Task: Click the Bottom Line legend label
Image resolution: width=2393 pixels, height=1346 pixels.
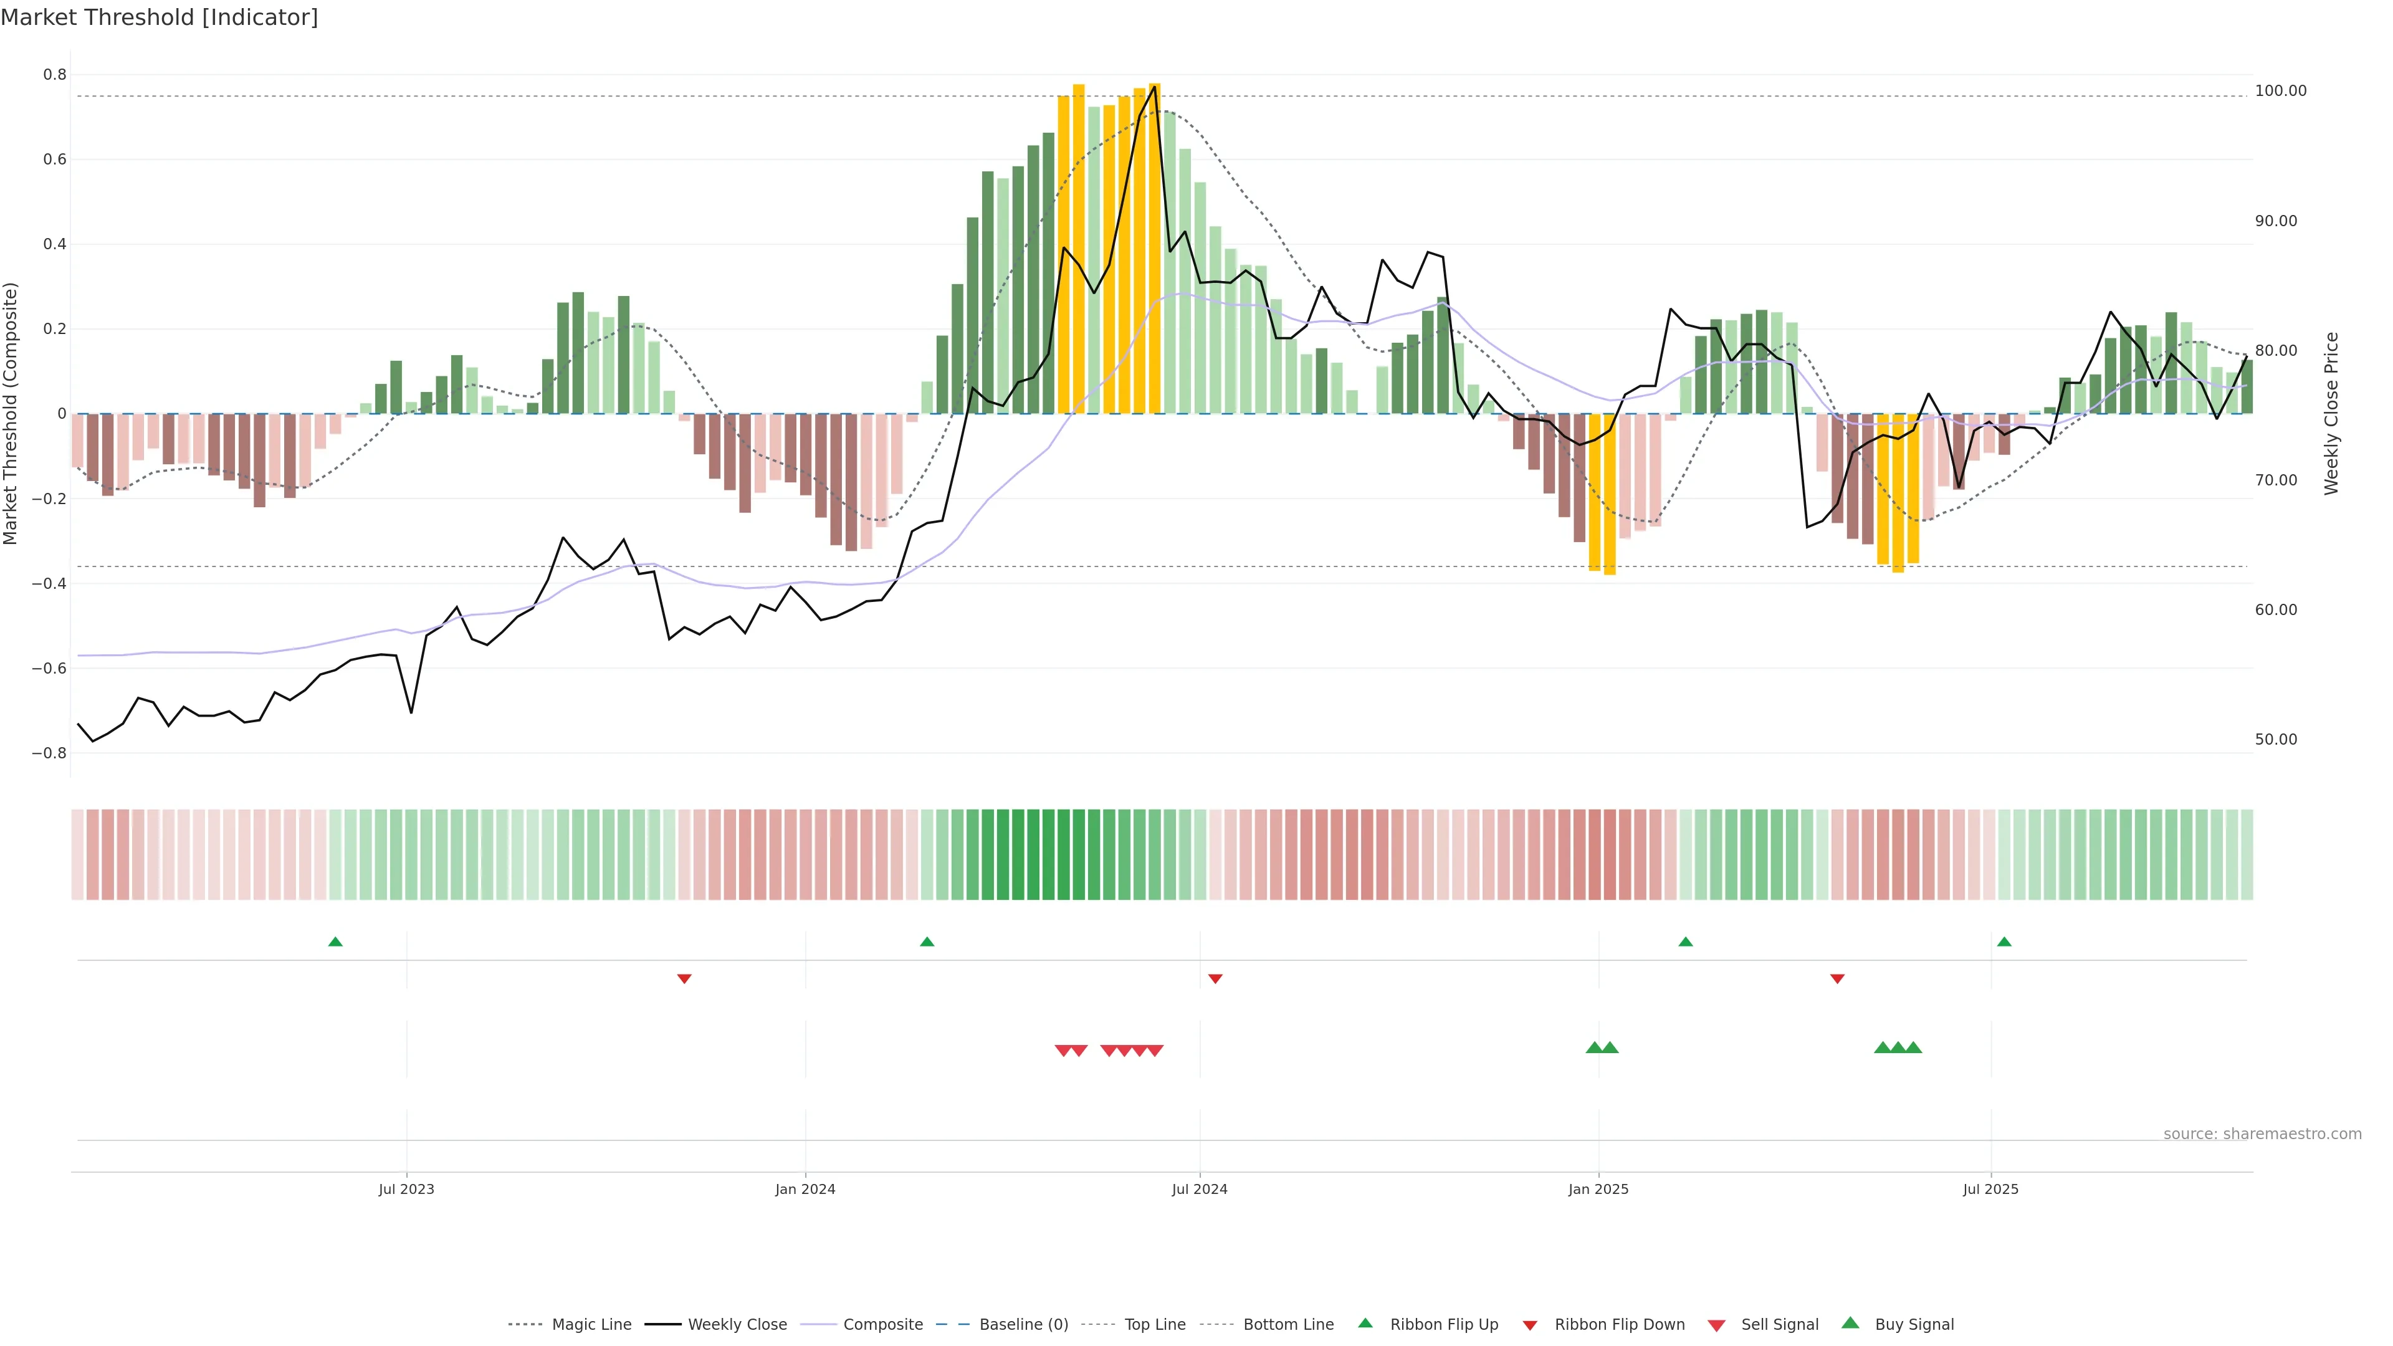Action: (1287, 1325)
